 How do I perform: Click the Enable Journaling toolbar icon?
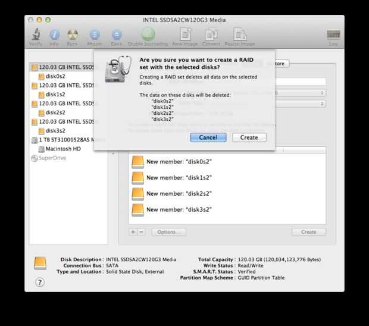pyautogui.click(x=148, y=37)
